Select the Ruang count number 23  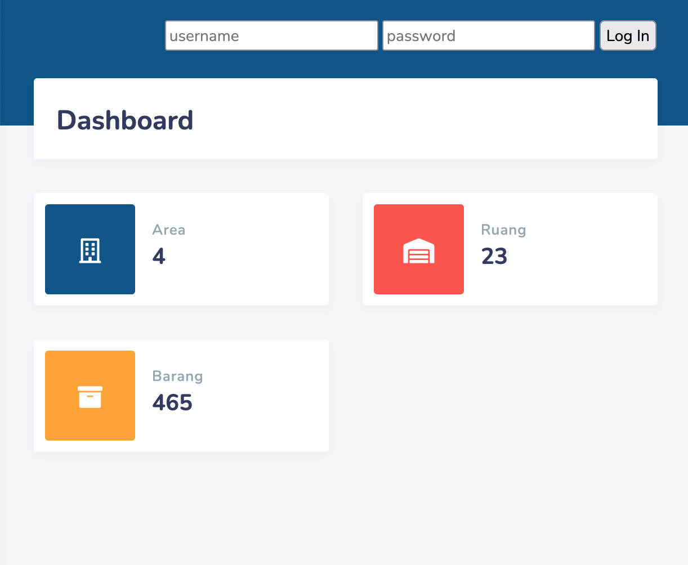[494, 257]
